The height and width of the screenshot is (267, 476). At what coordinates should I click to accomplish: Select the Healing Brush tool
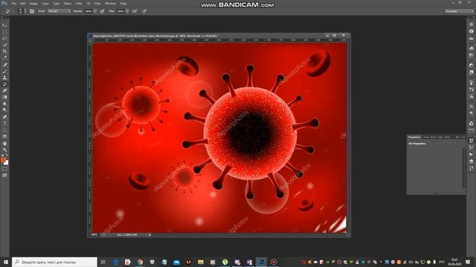4,65
